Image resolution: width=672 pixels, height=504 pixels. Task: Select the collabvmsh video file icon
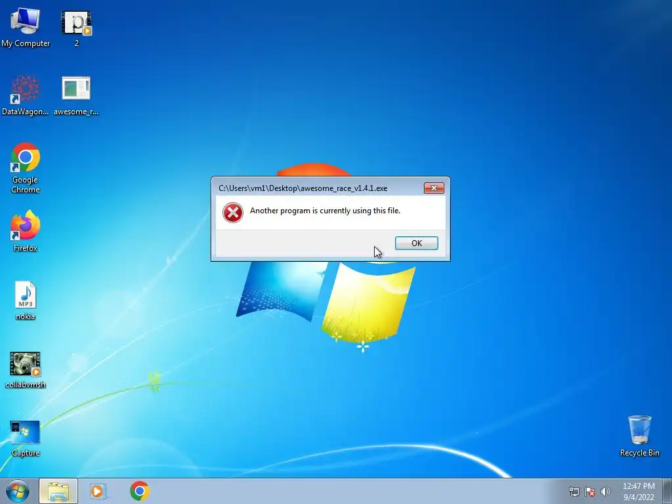tap(26, 369)
